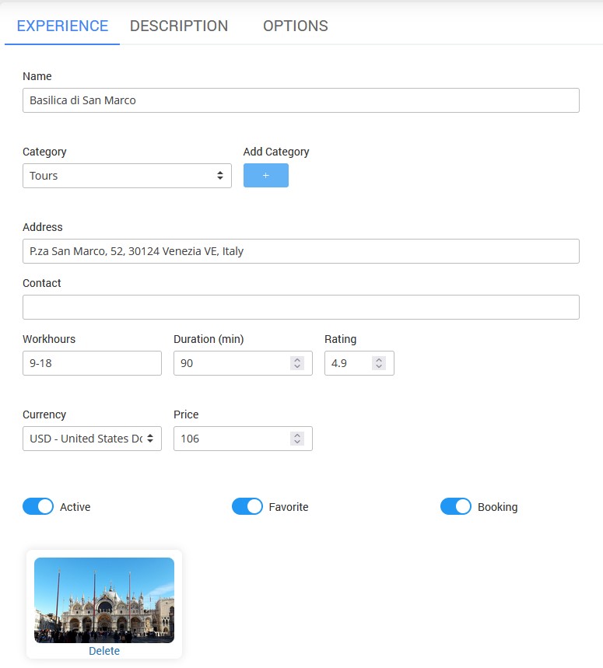Image resolution: width=603 pixels, height=668 pixels.
Task: Click inside the Duration value 90
Action: pos(230,363)
